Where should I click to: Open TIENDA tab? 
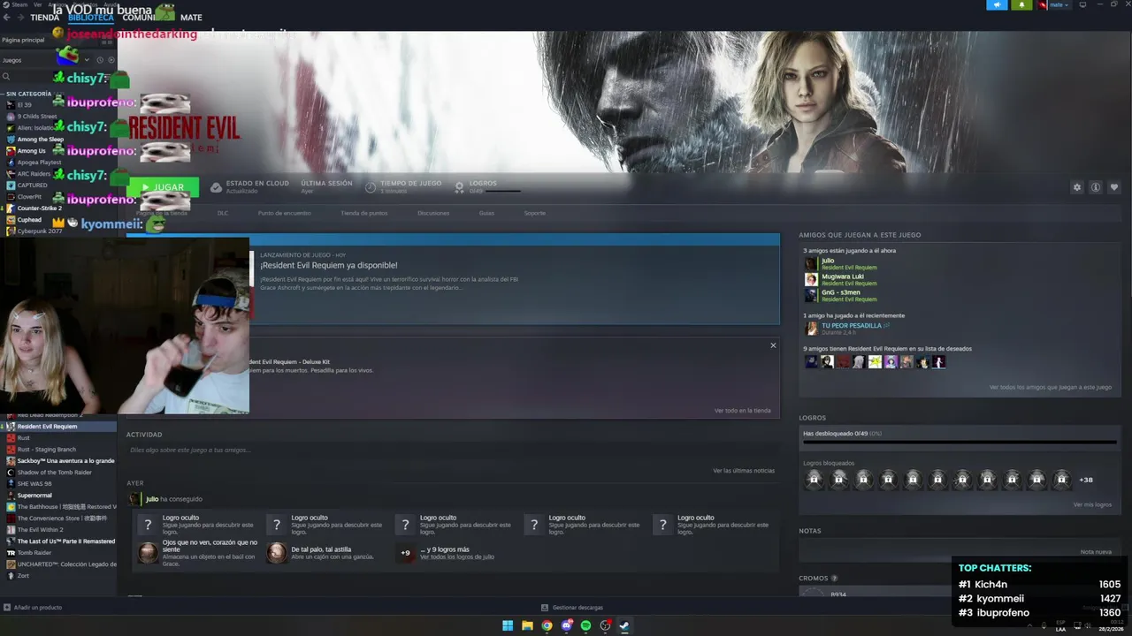45,17
